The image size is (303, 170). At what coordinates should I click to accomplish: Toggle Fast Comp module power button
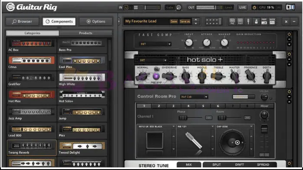point(289,34)
